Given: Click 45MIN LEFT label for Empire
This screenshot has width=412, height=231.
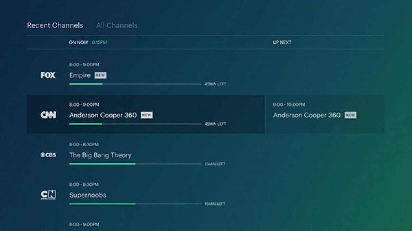Looking at the screenshot, I should click(x=215, y=84).
